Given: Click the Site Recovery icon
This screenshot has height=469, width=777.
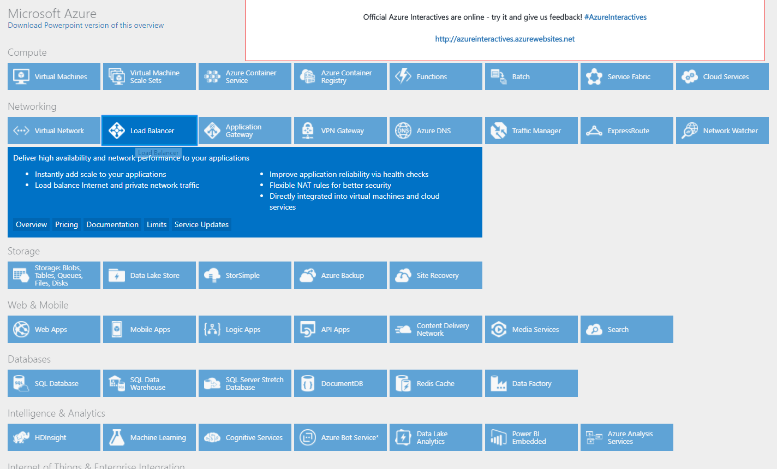Looking at the screenshot, I should pos(403,275).
